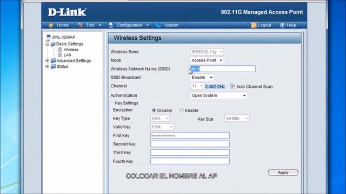The image size is (346, 194).
Task: Open the Channel number dropdown
Action: click(x=197, y=86)
